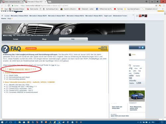This screenshot has height=124, width=166.
Task: Expand 1.3. Serviceumfang auslesen entry
Action: (16, 79)
